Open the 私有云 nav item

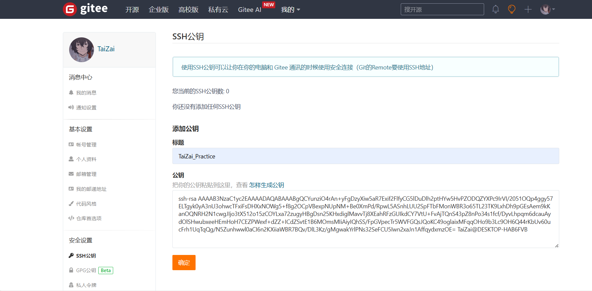[x=218, y=10]
